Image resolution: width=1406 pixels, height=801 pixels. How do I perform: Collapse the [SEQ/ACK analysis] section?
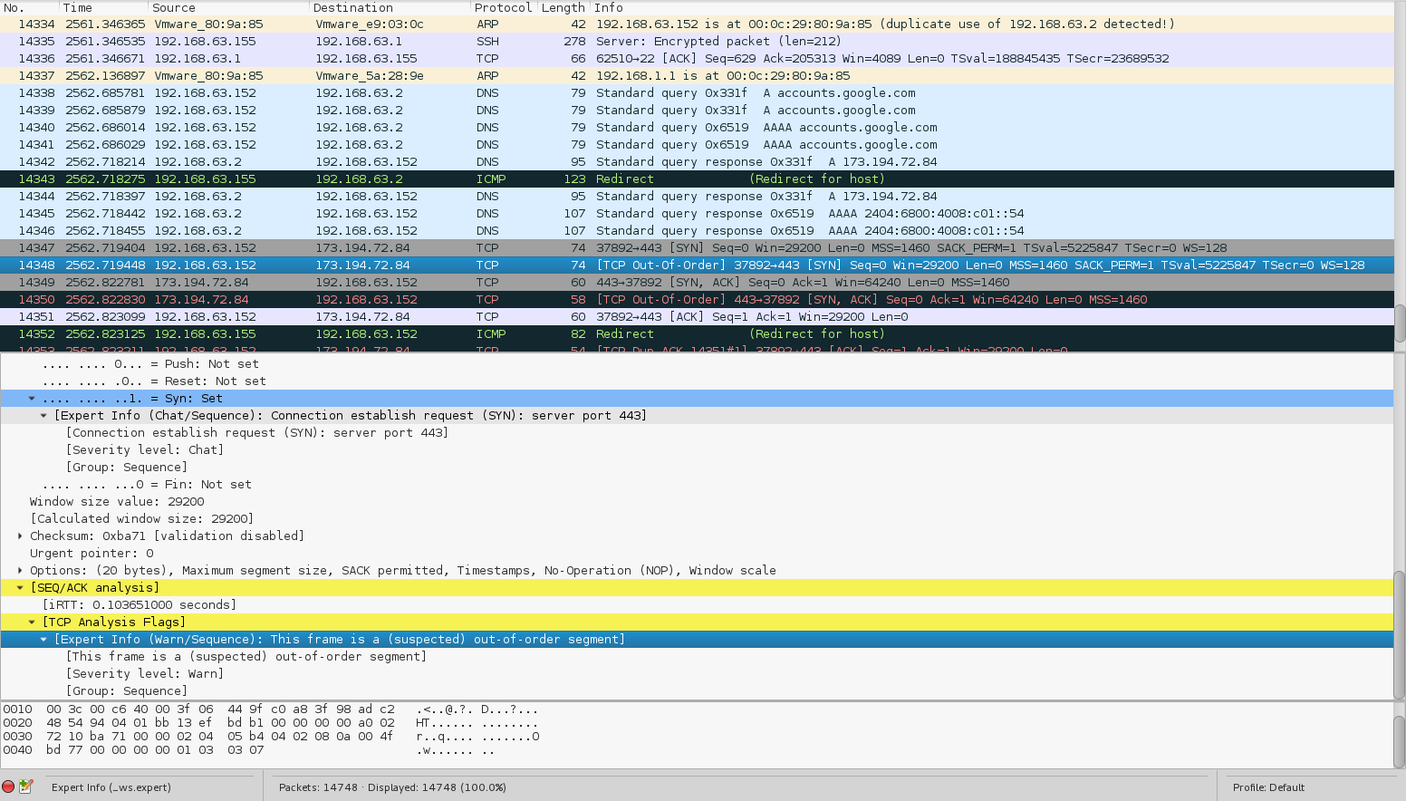(x=20, y=588)
